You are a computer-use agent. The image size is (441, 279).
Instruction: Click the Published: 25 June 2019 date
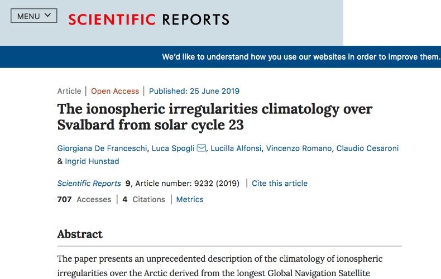click(194, 91)
